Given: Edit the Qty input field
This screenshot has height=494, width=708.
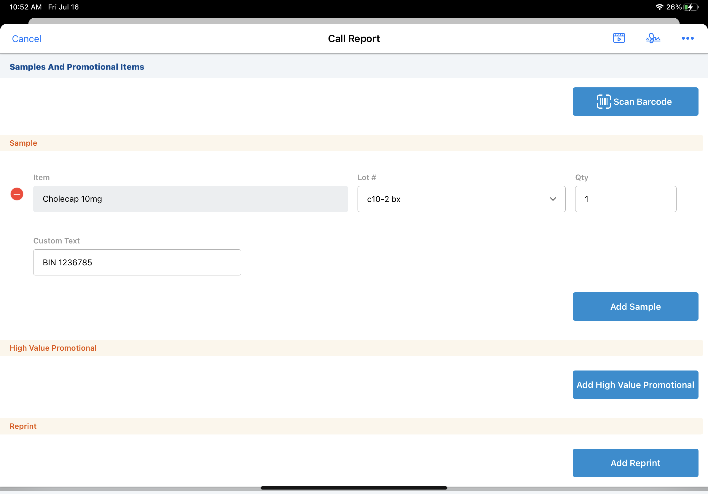Looking at the screenshot, I should [x=625, y=199].
